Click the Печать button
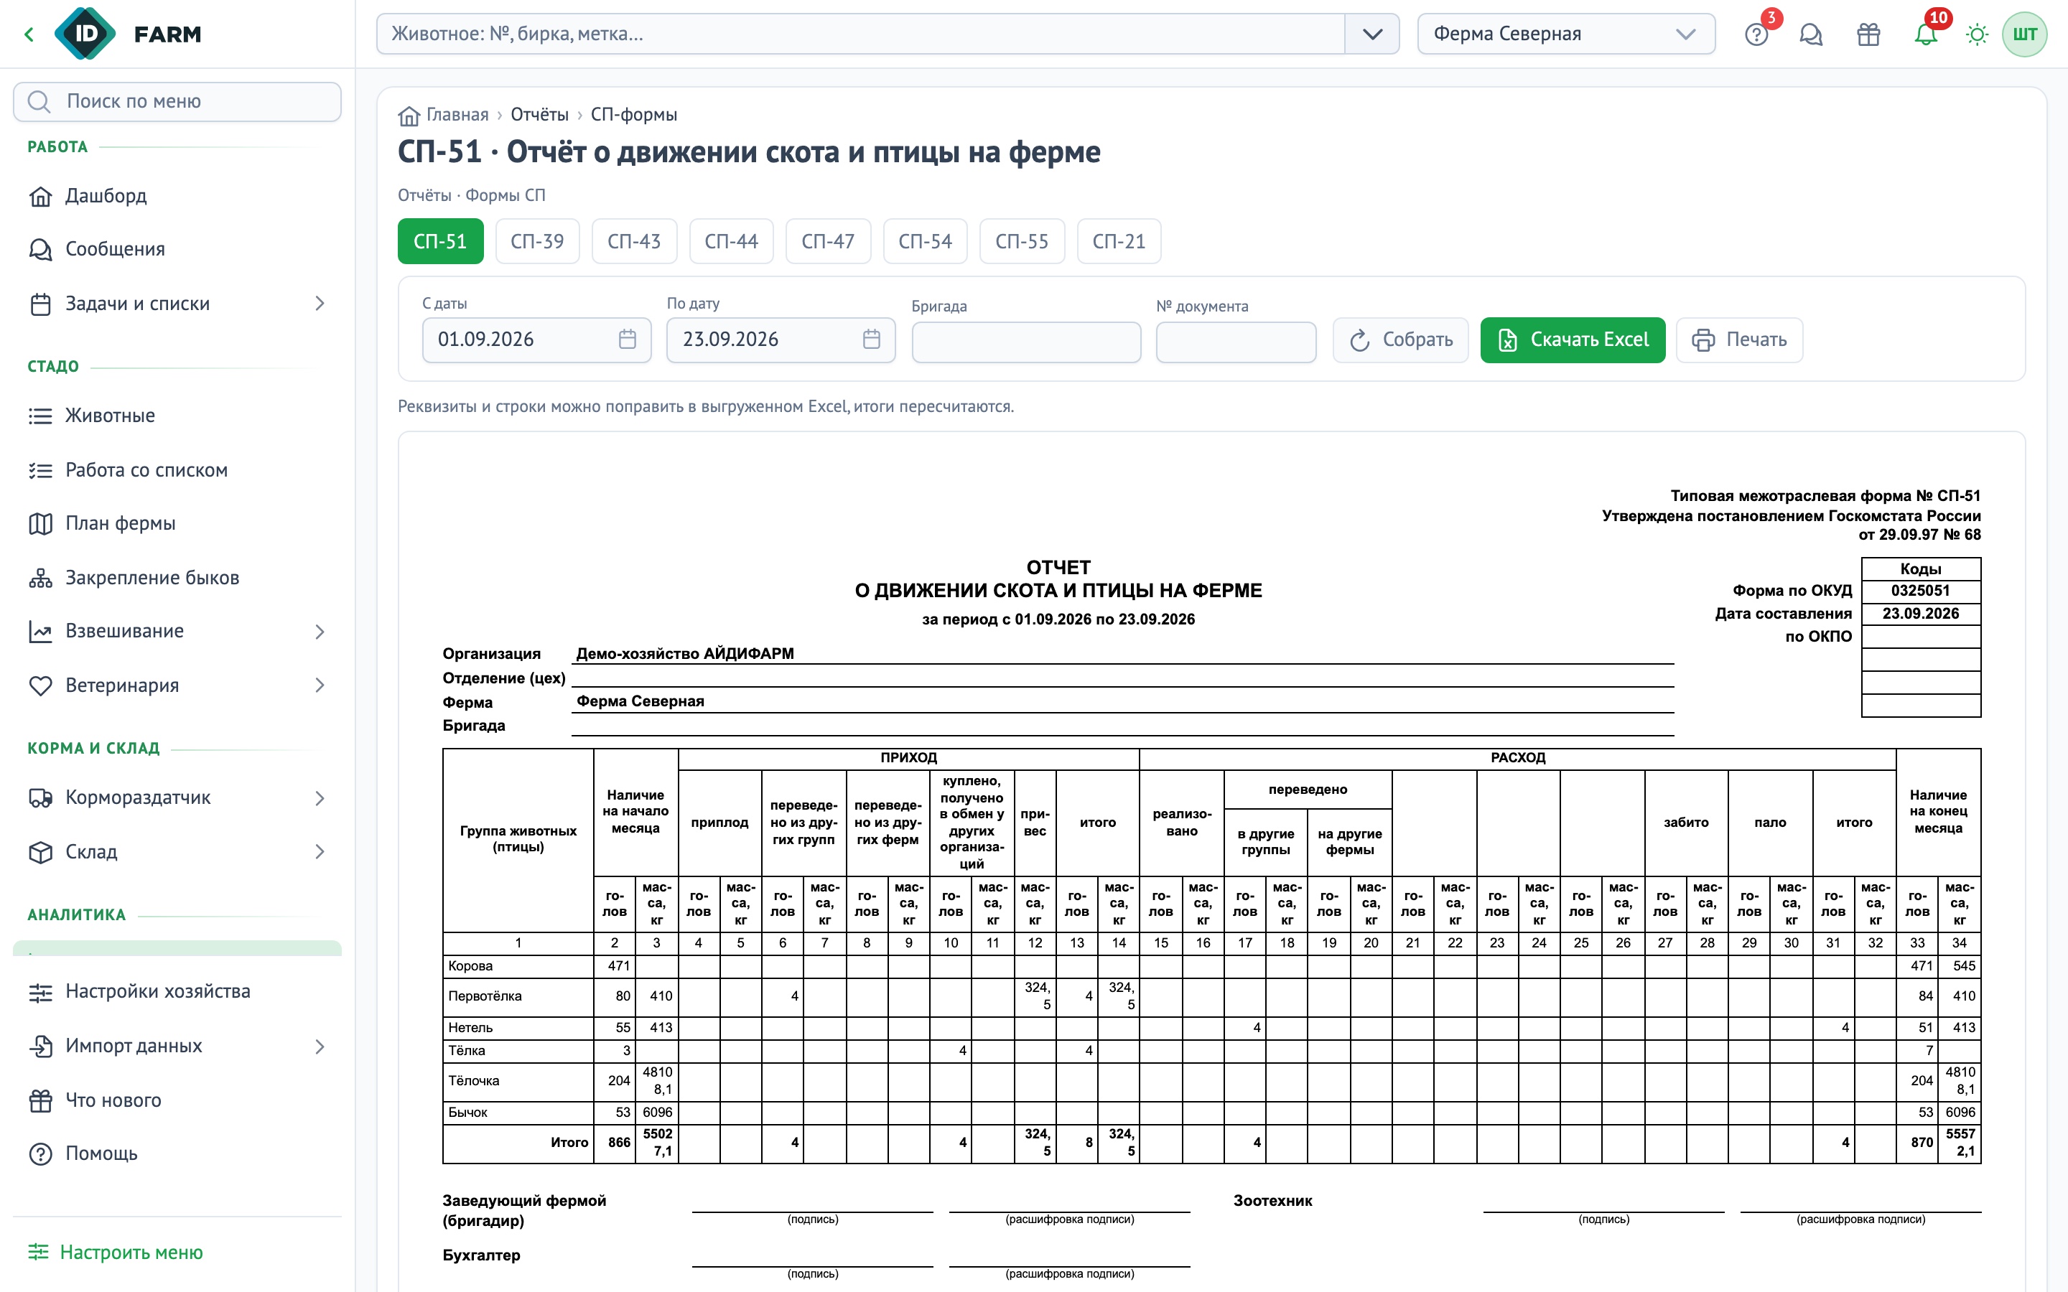The image size is (2068, 1292). [1739, 340]
